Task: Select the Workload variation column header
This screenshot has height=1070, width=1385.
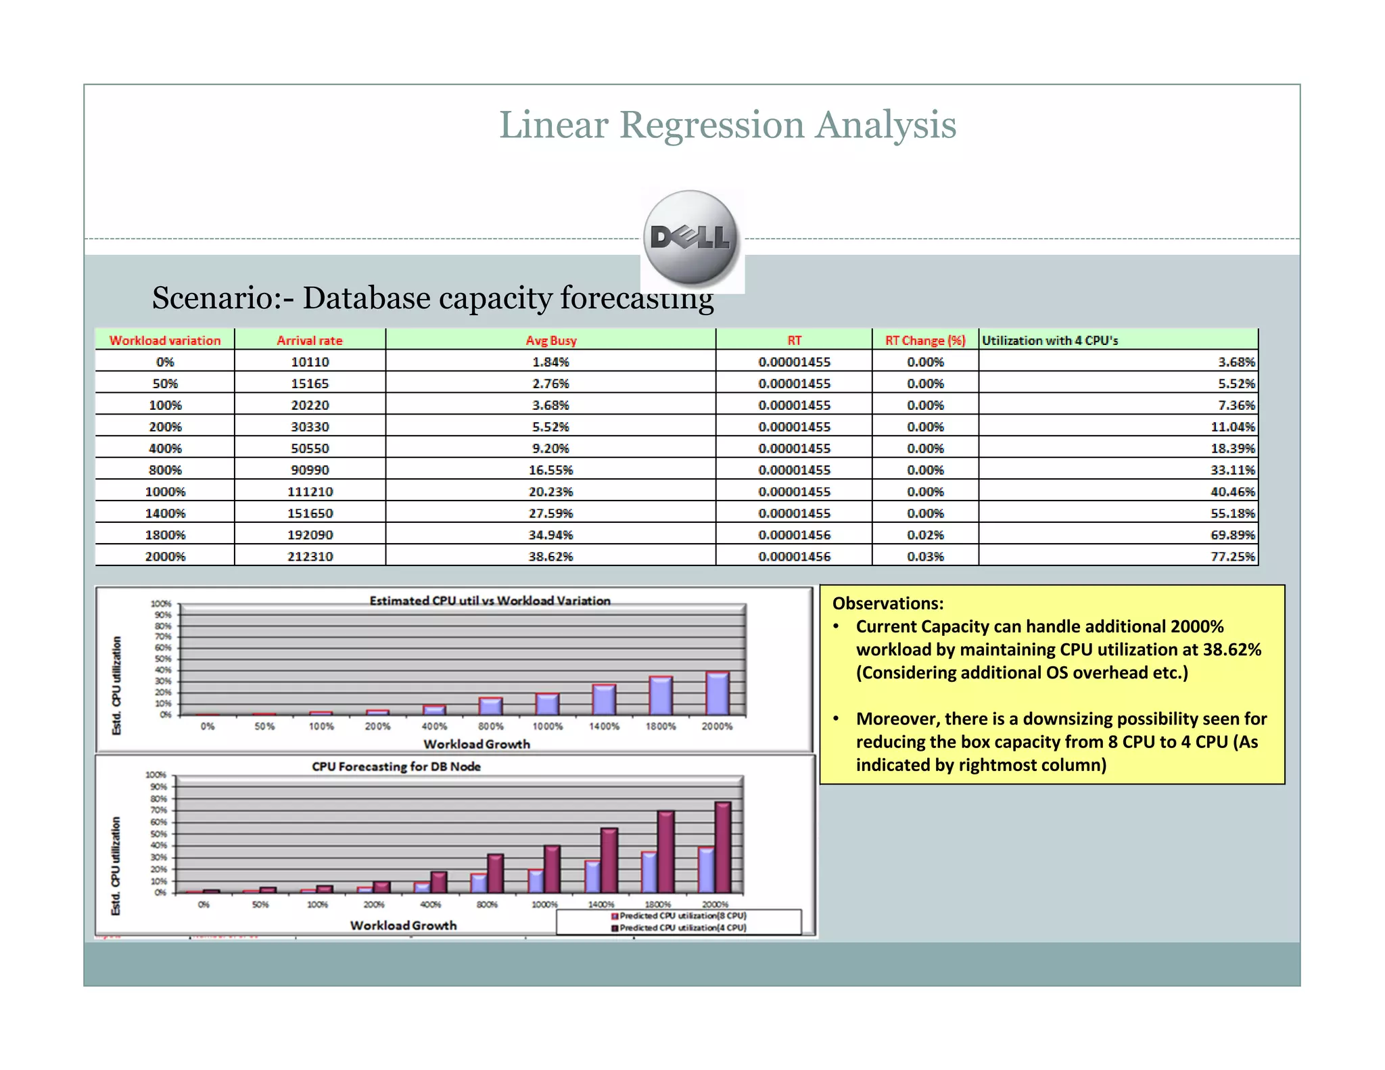Action: [x=165, y=340]
